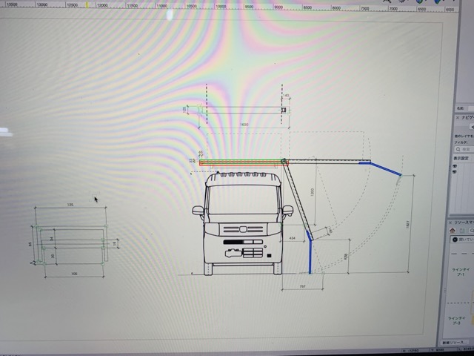Click the 名前 input field
The width and height of the screenshot is (474, 356).
coord(470,108)
